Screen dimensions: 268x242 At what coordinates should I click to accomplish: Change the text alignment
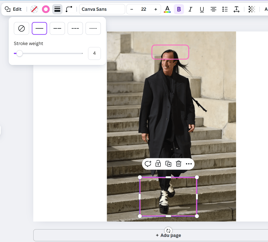[x=213, y=9]
